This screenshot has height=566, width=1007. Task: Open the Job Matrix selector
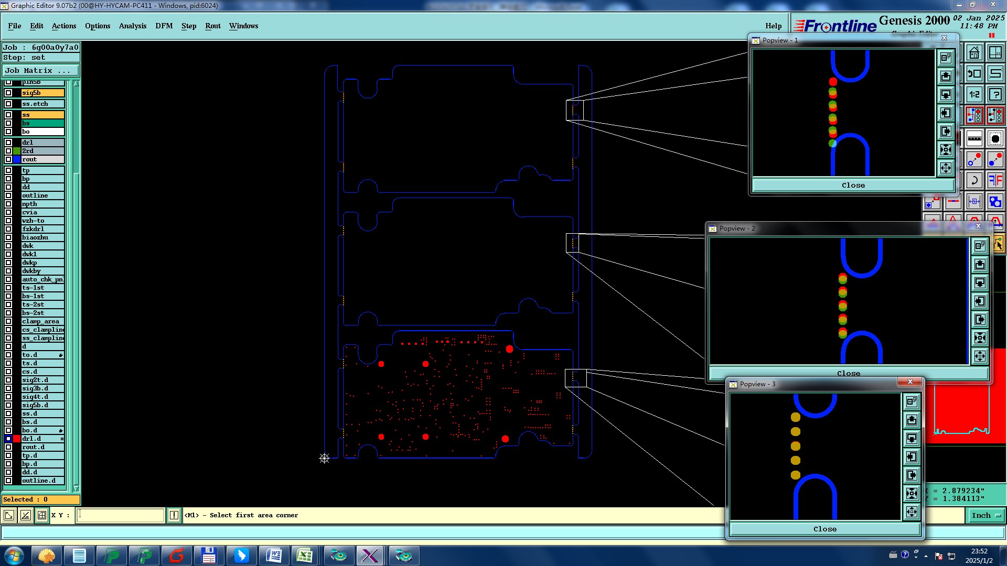[40, 71]
